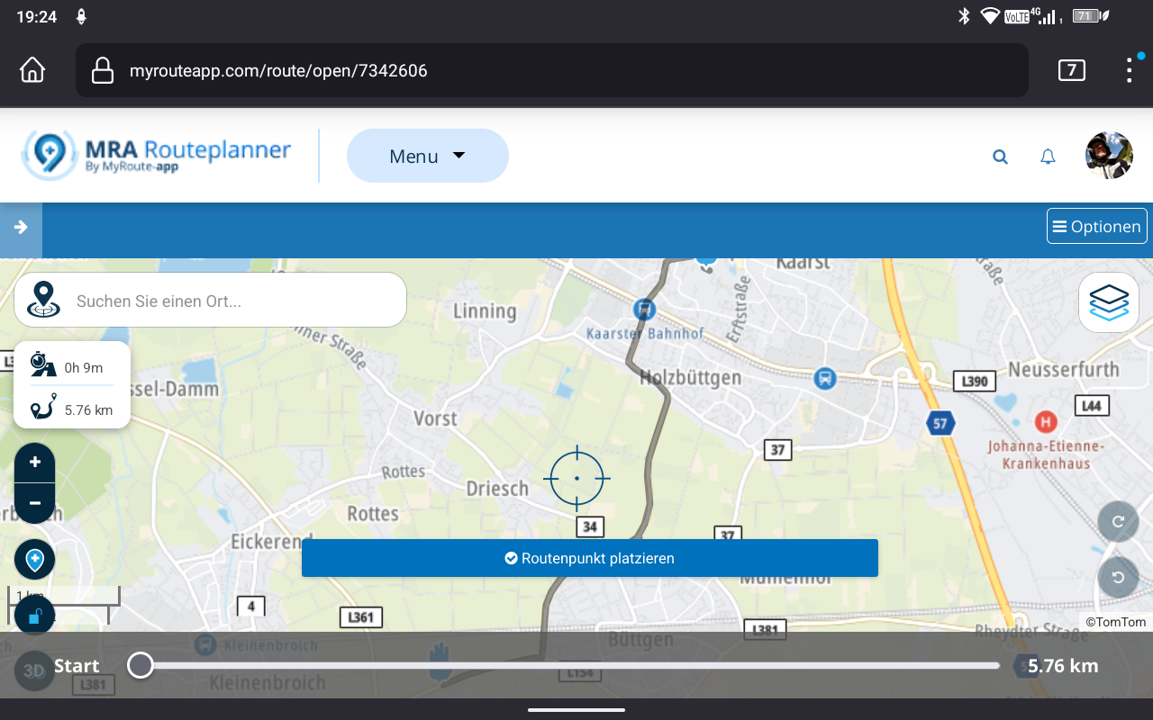Click 'Routenpunkt platzieren' button
Viewport: 1153px width, 720px height.
590,558
